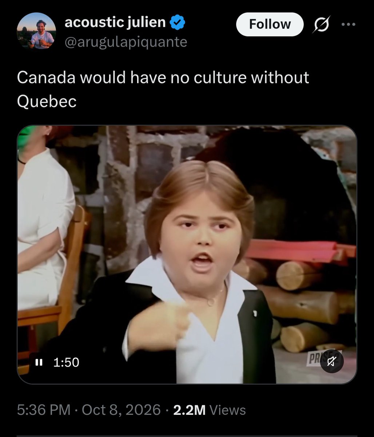
Task: View the 2.2M Views count
Action: [x=210, y=410]
